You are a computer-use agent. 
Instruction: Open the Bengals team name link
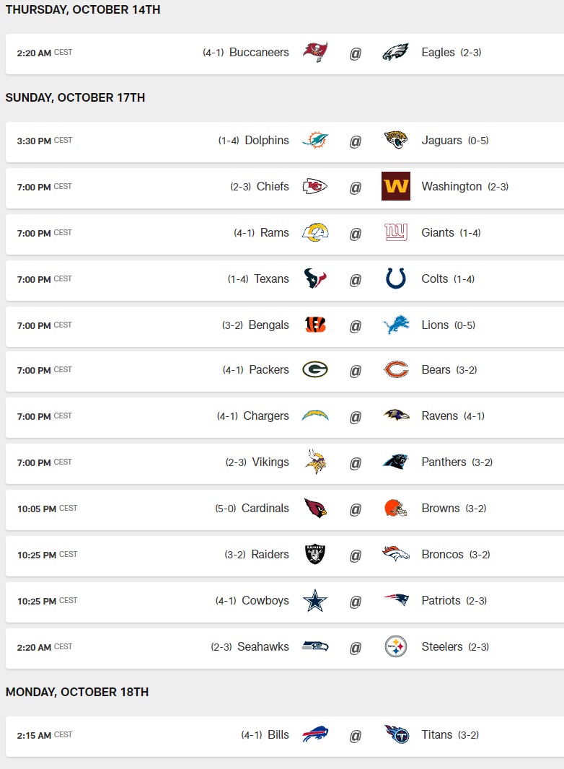coord(268,325)
